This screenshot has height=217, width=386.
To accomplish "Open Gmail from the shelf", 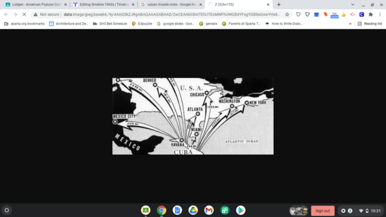I will pos(209,210).
